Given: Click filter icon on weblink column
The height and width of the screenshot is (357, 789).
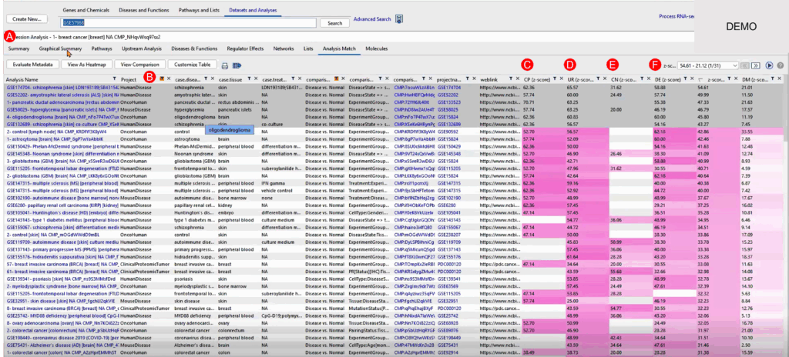Looking at the screenshot, I should [x=511, y=79].
